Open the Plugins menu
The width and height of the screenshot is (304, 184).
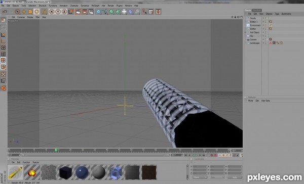tap(119, 6)
